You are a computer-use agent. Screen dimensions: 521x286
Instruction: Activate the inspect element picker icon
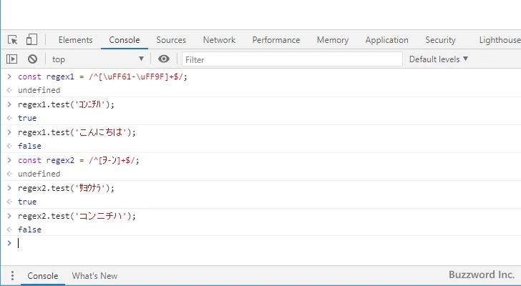pos(13,40)
